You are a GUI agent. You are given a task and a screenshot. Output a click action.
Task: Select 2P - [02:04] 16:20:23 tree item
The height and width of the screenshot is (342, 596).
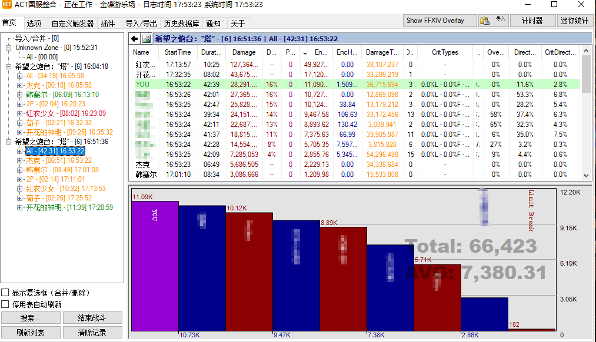pyautogui.click(x=55, y=104)
